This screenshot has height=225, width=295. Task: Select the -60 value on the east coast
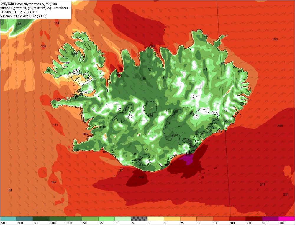coord(239,71)
